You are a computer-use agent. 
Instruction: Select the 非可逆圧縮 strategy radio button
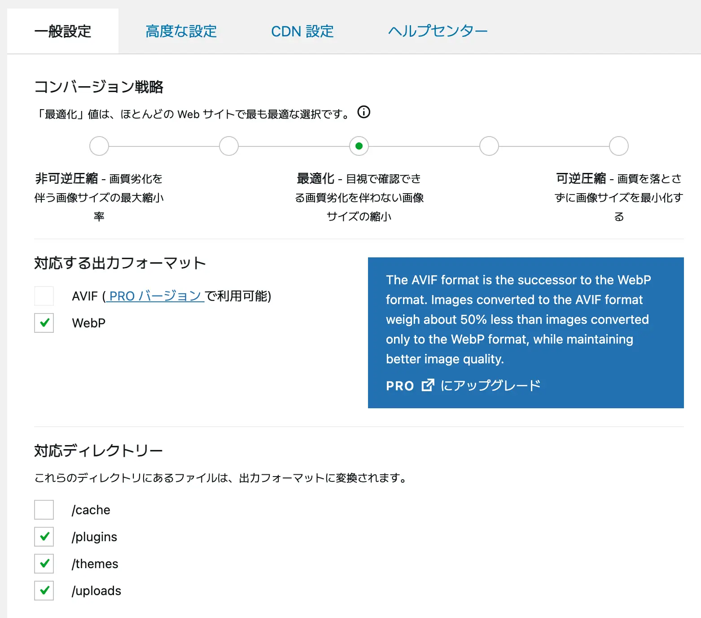click(99, 146)
